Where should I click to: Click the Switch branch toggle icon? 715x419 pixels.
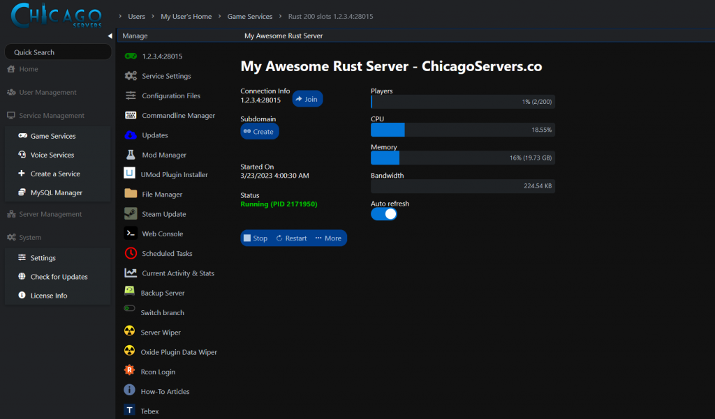pyautogui.click(x=129, y=308)
